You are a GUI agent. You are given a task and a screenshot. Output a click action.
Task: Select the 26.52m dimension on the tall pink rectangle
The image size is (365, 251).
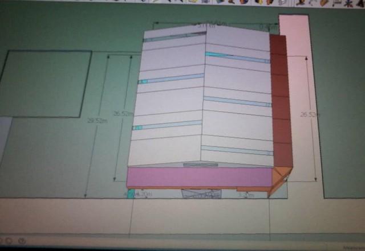[x=310, y=114]
